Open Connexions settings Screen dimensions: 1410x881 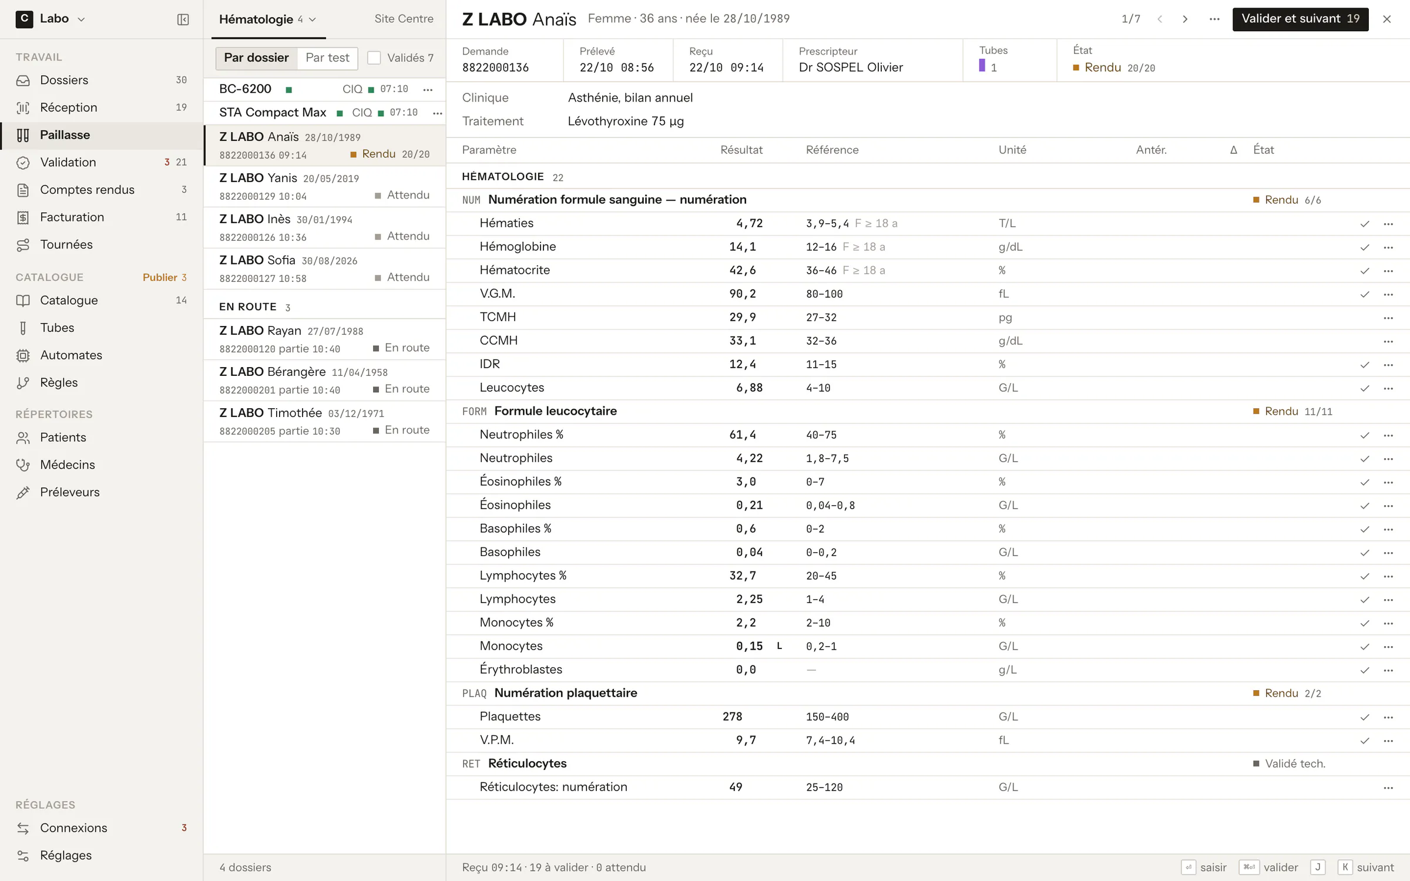pos(102,828)
